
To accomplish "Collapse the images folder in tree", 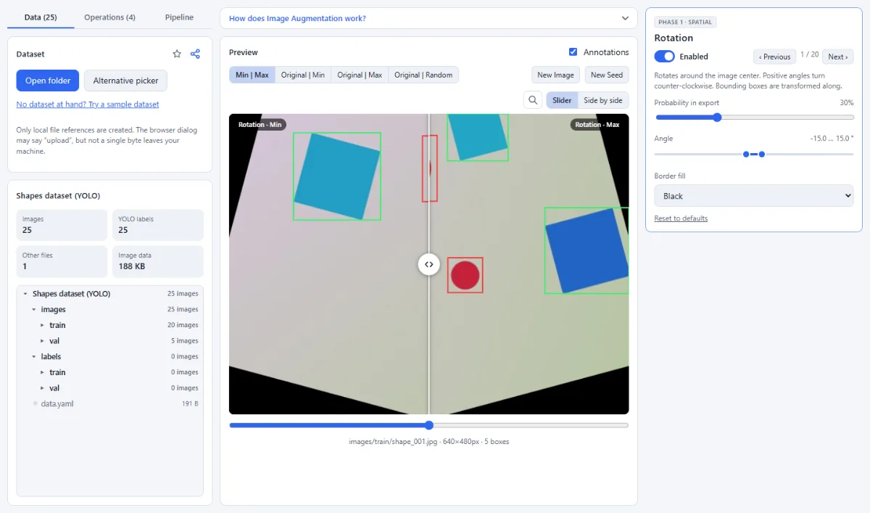I will tap(34, 310).
